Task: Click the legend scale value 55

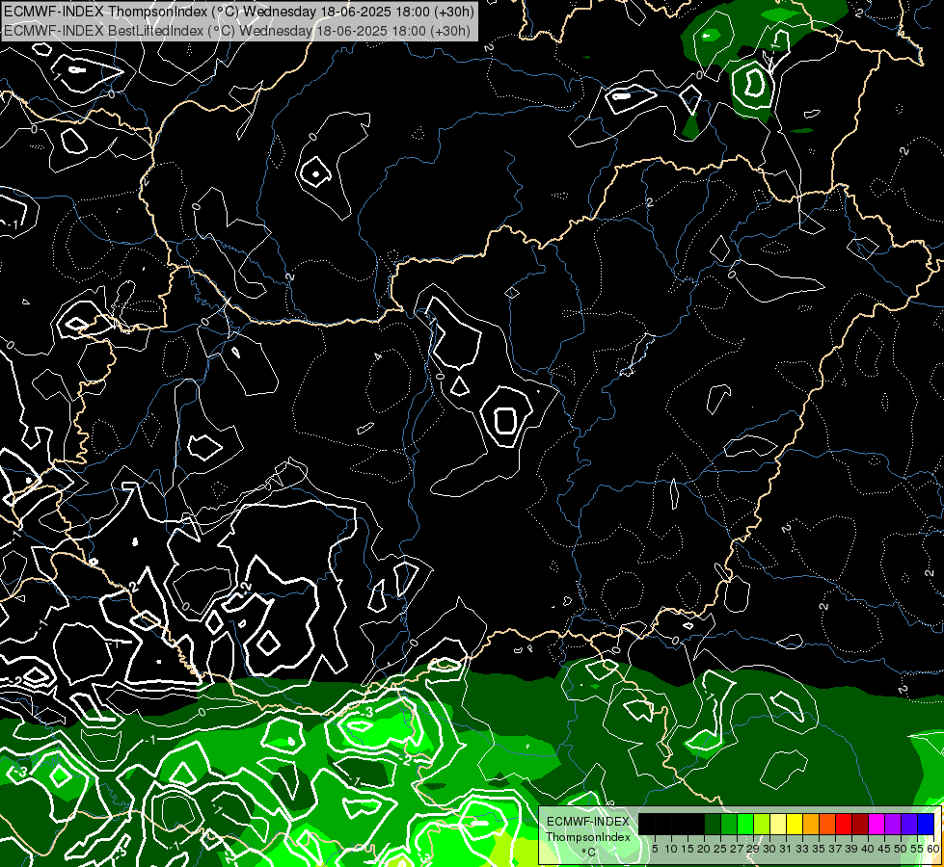Action: (918, 849)
